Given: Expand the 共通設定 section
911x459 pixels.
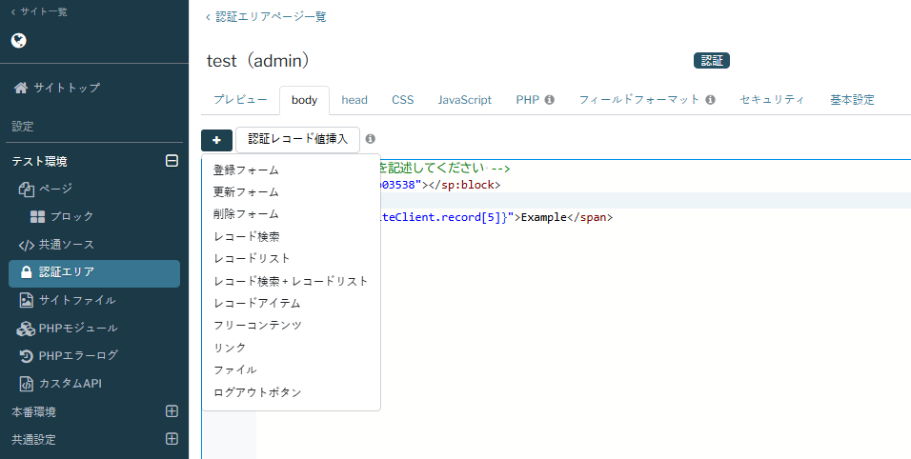Looking at the screenshot, I should (x=172, y=440).
